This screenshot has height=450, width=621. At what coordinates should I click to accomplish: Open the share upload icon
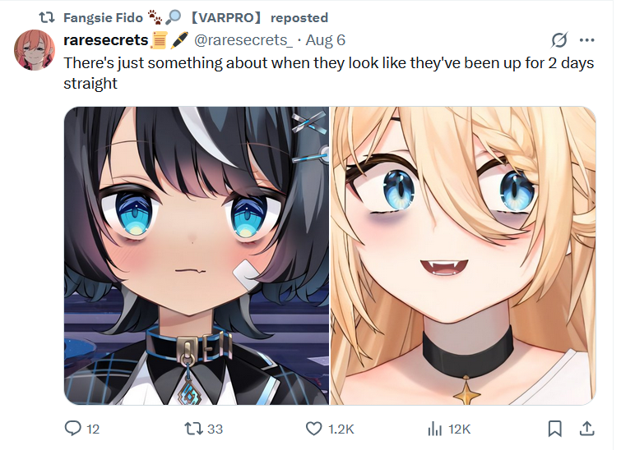[x=587, y=429]
